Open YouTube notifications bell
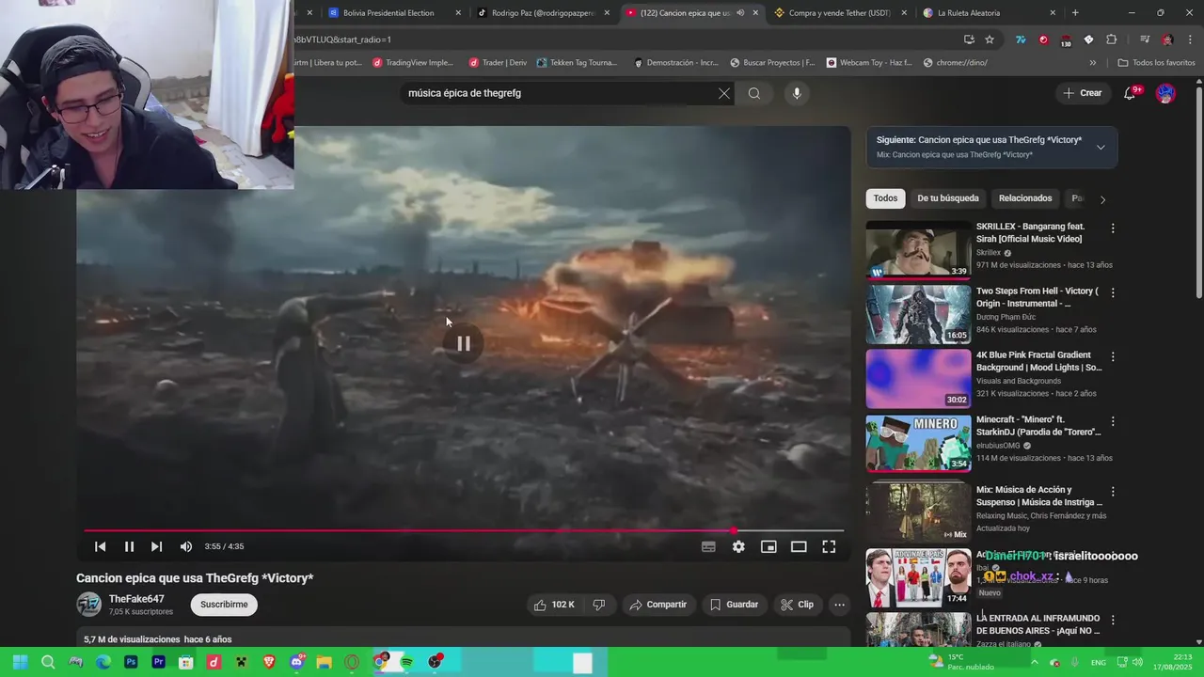1204x677 pixels. [x=1131, y=93]
